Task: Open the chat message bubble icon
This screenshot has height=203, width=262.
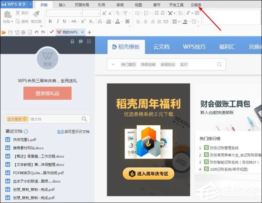Action: 81,42
